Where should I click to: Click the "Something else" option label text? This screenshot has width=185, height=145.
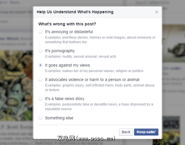pyautogui.click(x=59, y=118)
